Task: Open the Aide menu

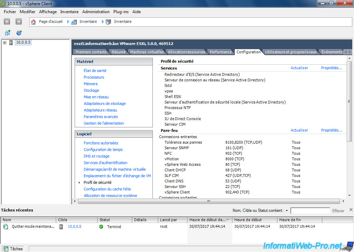Action: (x=136, y=12)
